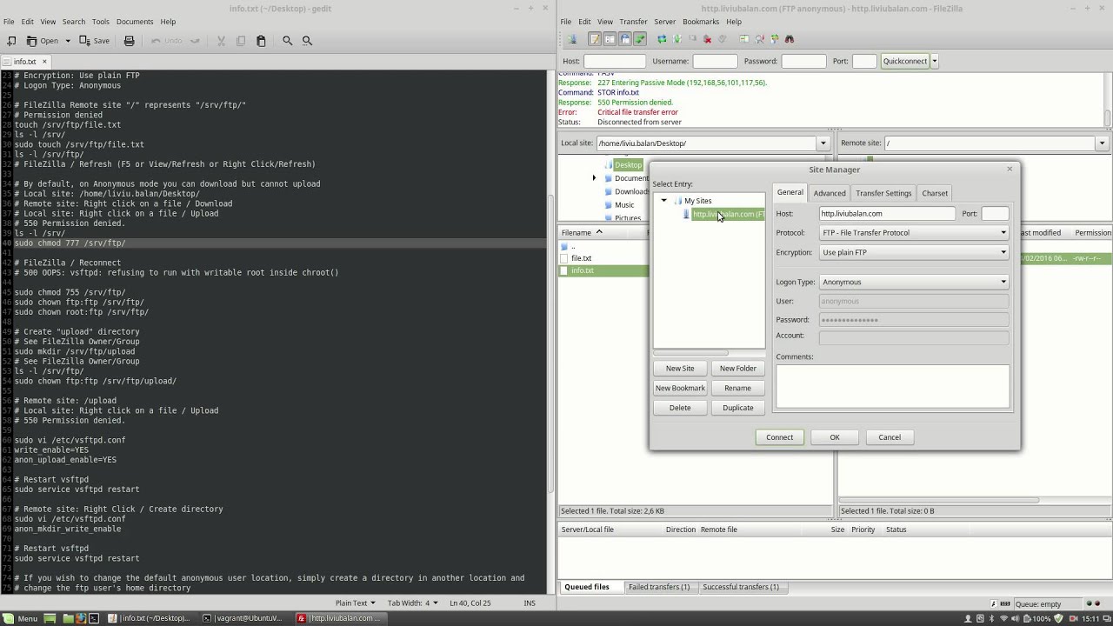
Task: Toggle processing of transfer queue icon
Action: coord(676,39)
